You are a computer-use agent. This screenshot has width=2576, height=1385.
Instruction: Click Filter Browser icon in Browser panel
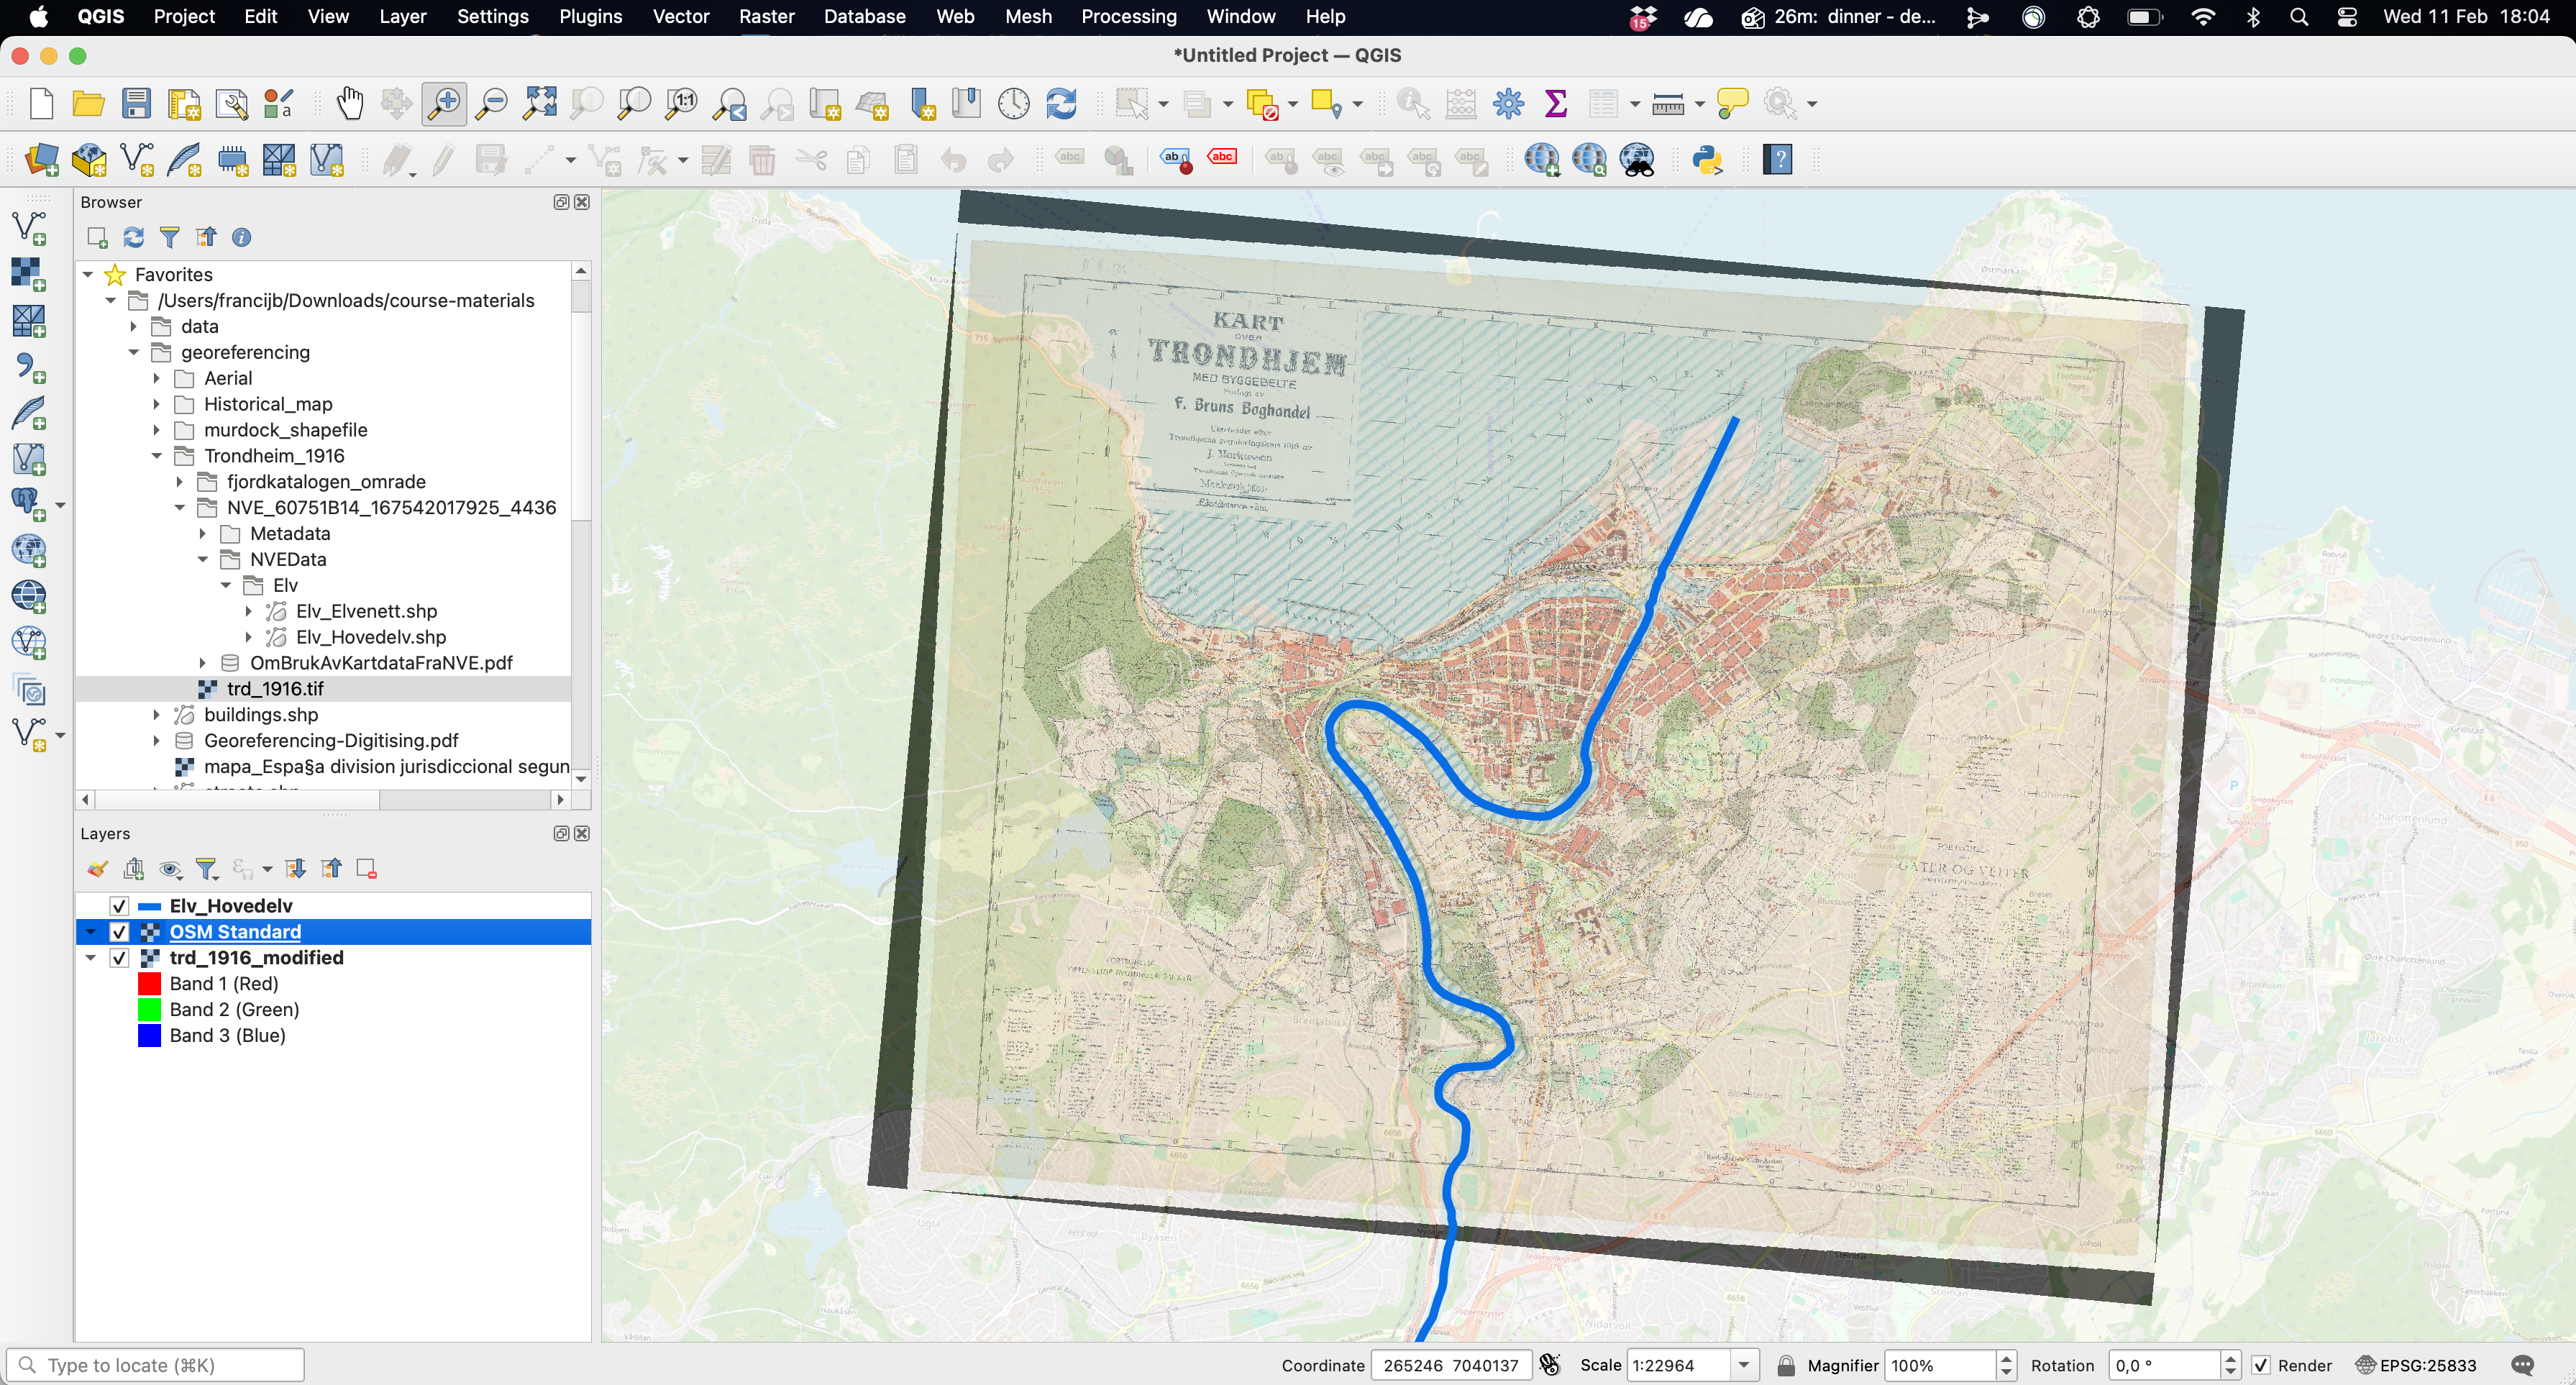[169, 237]
